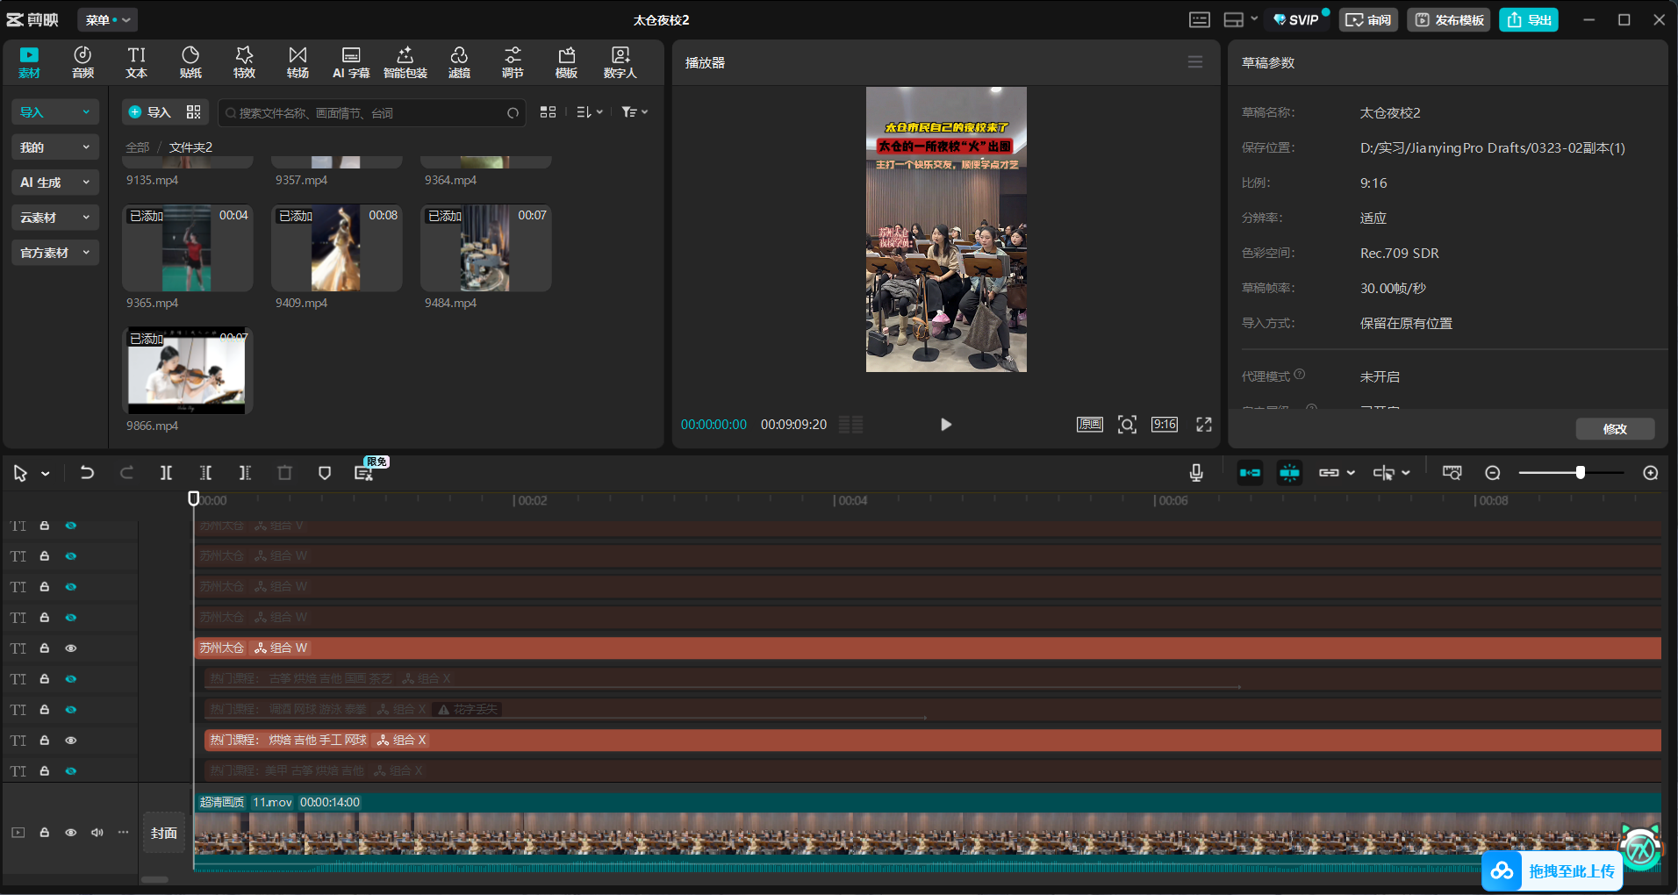Expand the AI 生成 sidebar section
This screenshot has height=895, width=1678.
pos(54,183)
